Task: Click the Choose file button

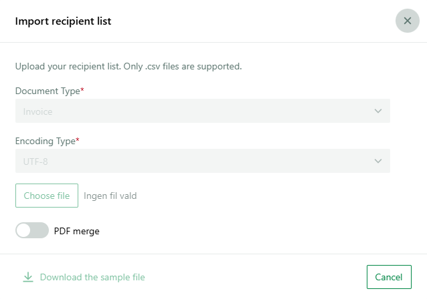Action: point(47,196)
